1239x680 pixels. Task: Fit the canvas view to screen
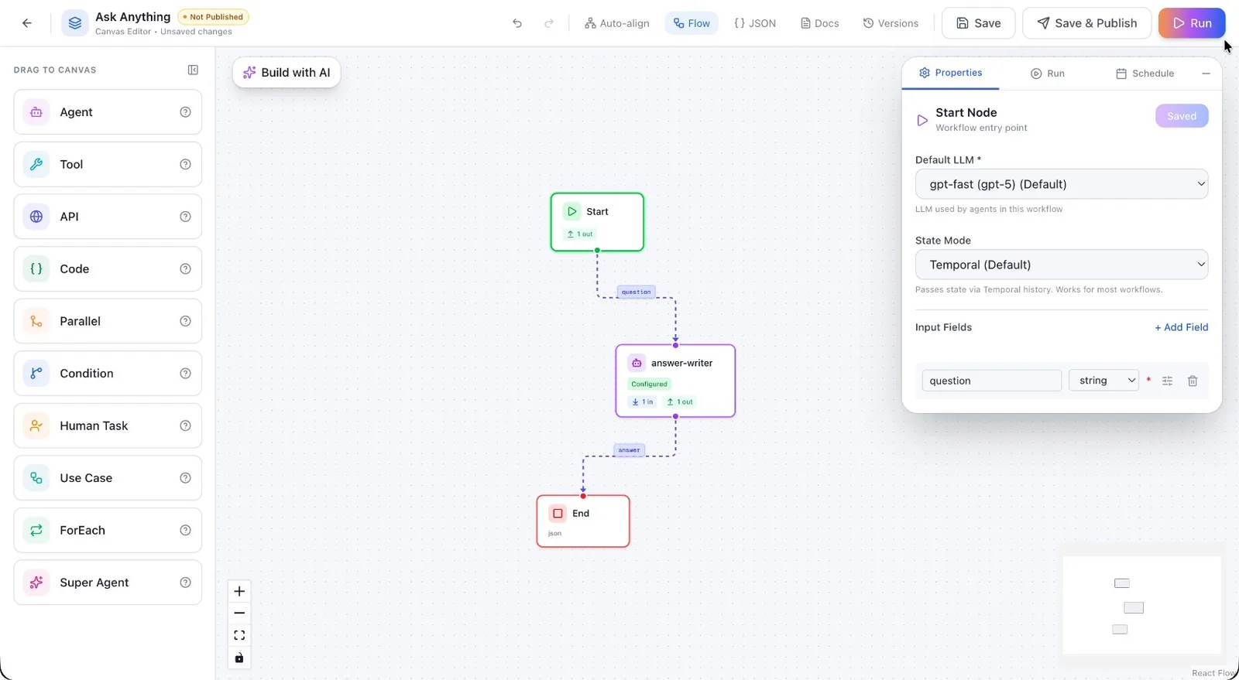pos(239,635)
